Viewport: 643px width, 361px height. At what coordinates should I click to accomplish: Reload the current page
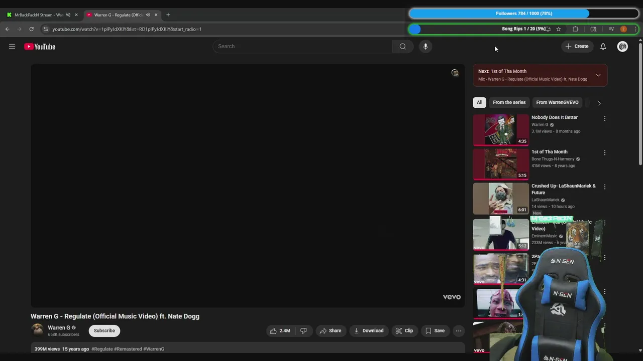point(31,29)
